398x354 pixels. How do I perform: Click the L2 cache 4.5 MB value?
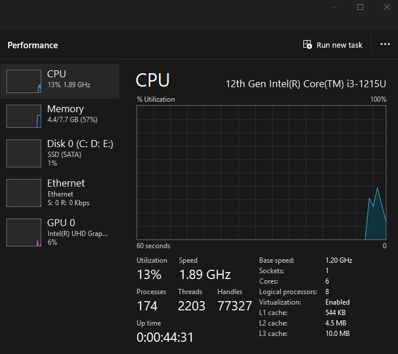(336, 323)
